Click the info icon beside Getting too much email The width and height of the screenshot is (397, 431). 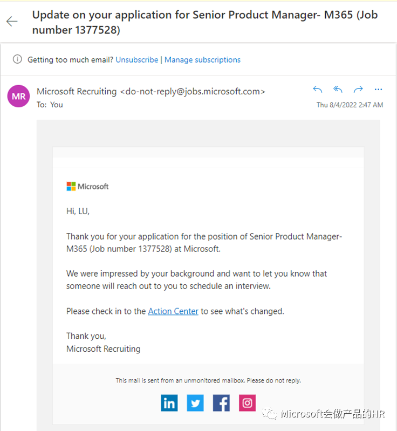click(17, 59)
